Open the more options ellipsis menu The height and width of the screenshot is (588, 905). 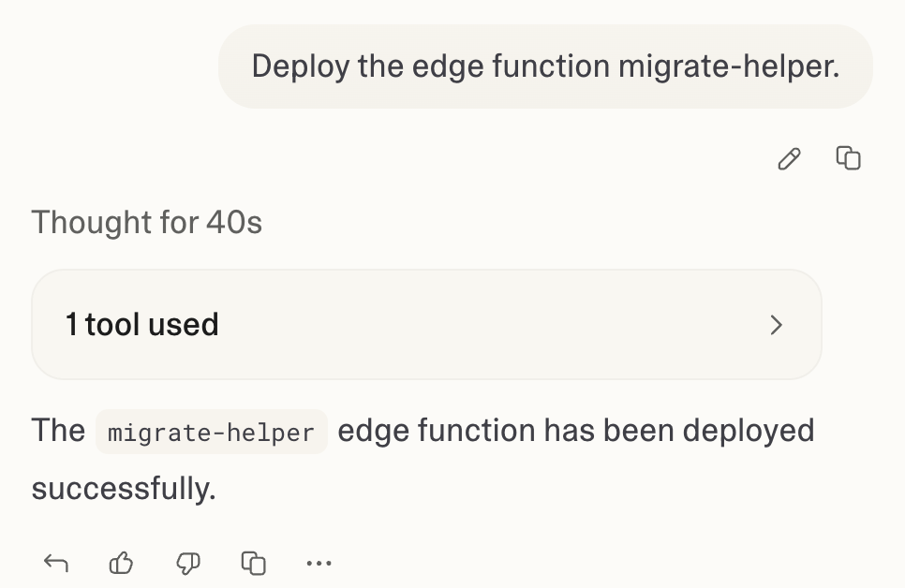click(x=319, y=563)
